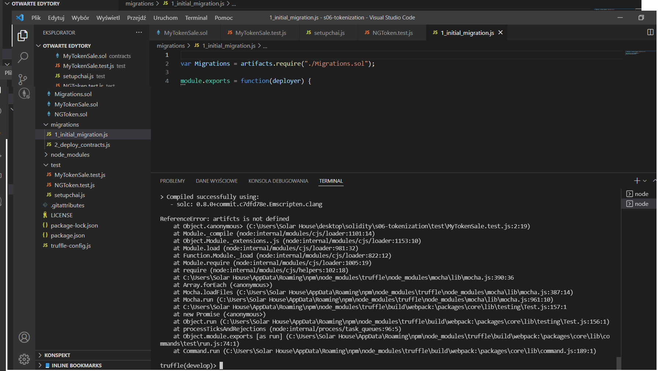This screenshot has height=371, width=658.
Task: Open the Explorer view in activity bar
Action: (x=23, y=36)
